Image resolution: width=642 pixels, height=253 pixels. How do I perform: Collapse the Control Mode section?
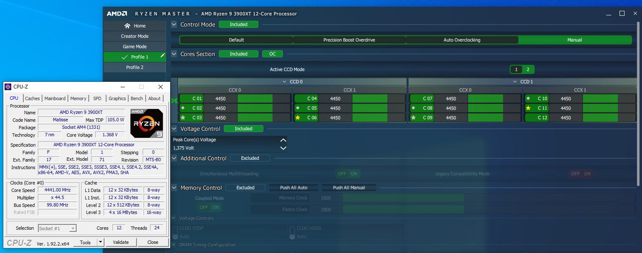(174, 25)
